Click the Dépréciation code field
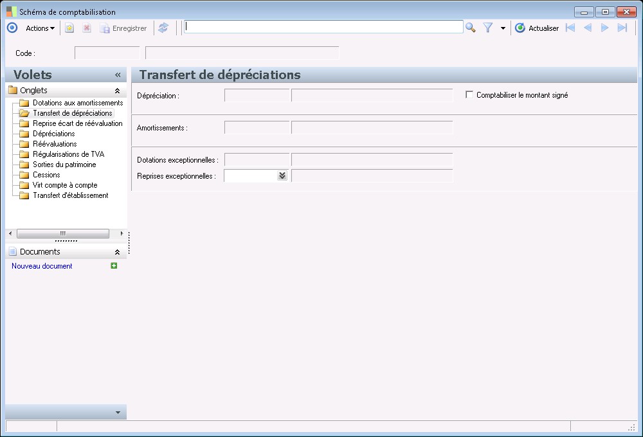The image size is (643, 437). coord(257,95)
